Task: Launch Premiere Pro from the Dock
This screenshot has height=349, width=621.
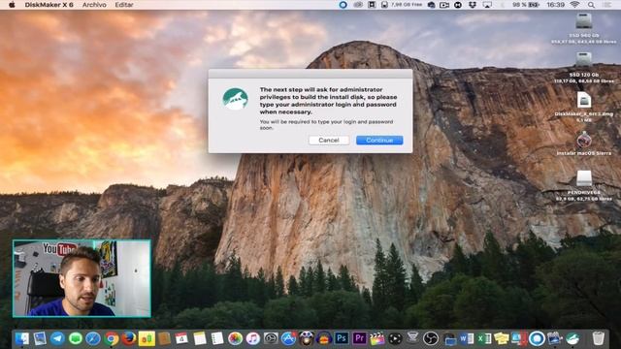Action: pos(359,338)
